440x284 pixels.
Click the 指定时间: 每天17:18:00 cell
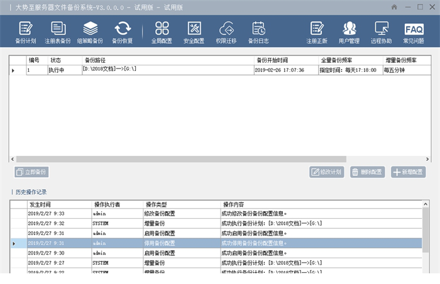[x=351, y=70]
